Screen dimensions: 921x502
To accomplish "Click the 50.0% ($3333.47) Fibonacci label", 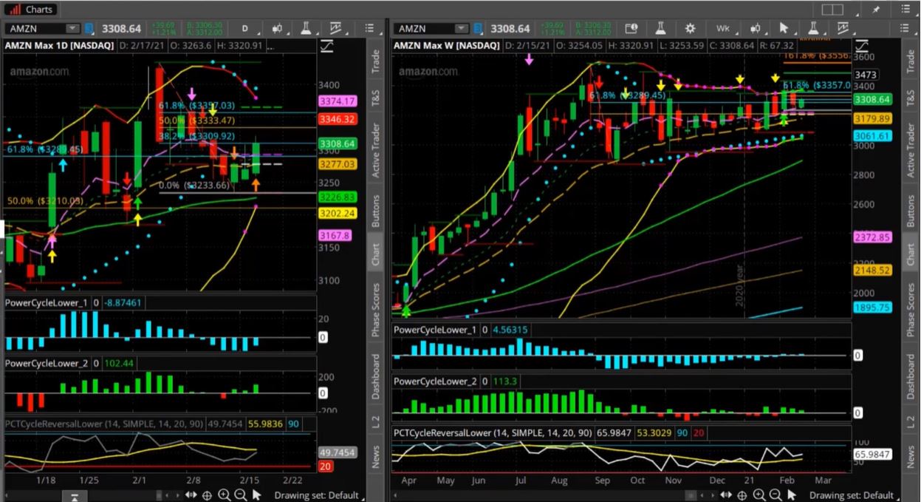I will click(196, 121).
